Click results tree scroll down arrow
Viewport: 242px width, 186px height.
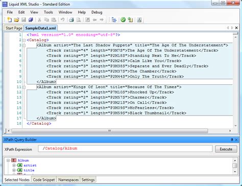(235, 172)
